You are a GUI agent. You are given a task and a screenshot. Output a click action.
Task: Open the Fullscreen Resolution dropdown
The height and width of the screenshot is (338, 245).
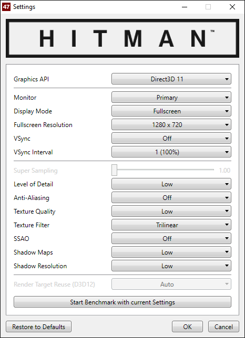click(171, 124)
